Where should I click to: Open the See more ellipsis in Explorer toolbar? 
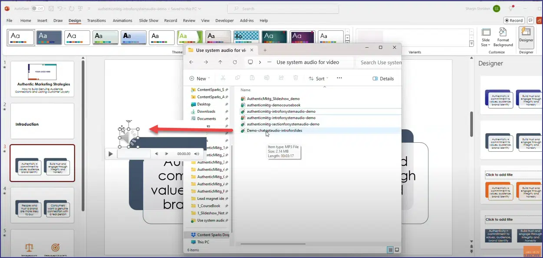[339, 78]
